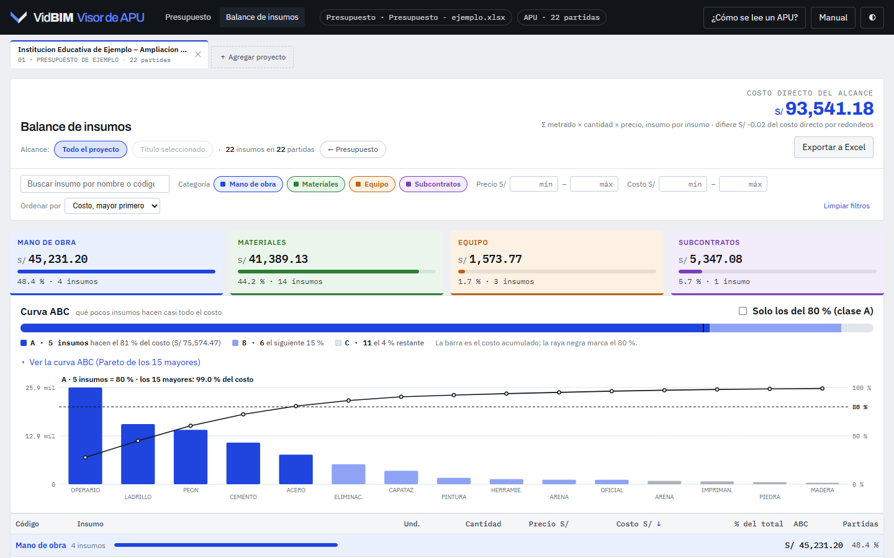The width and height of the screenshot is (894, 558).
Task: Focus the Buscar insumo search field
Action: (x=95, y=184)
